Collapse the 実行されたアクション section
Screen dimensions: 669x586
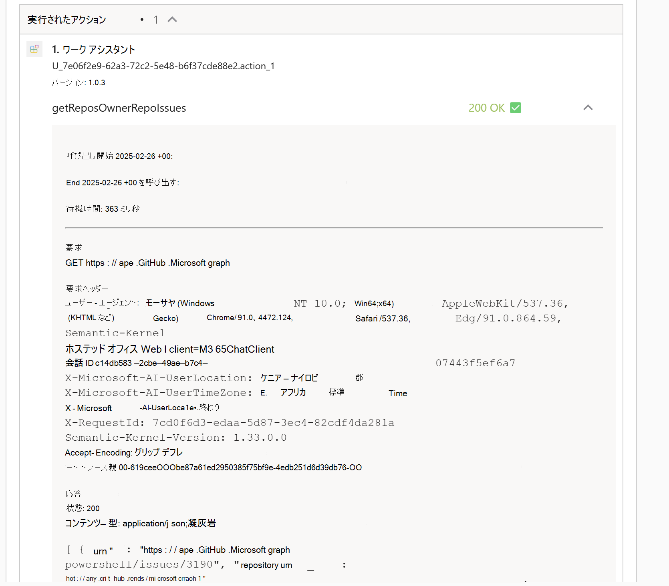[x=172, y=19]
